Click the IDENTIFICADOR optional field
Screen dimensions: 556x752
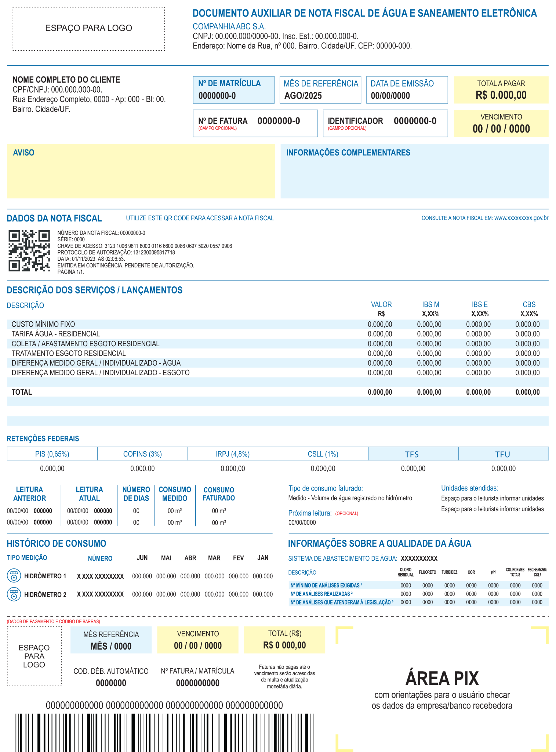[385, 123]
